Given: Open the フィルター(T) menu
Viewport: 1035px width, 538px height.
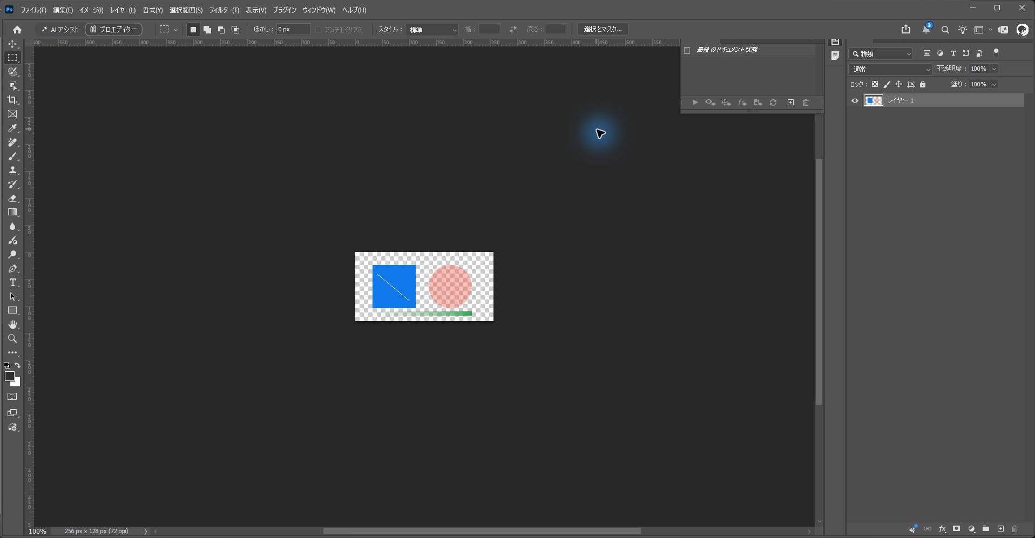Looking at the screenshot, I should (224, 10).
